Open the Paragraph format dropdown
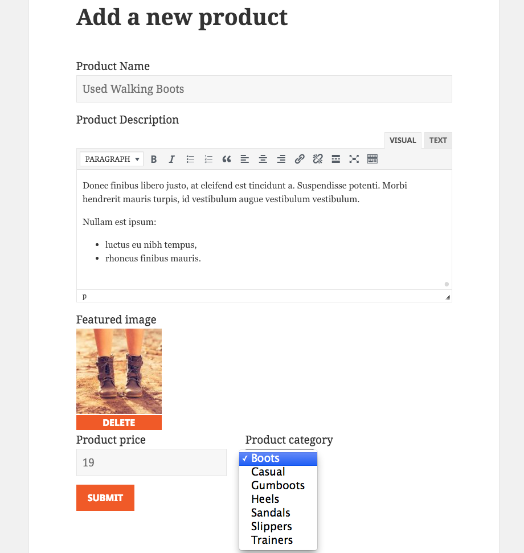This screenshot has height=553, width=524. coord(112,159)
